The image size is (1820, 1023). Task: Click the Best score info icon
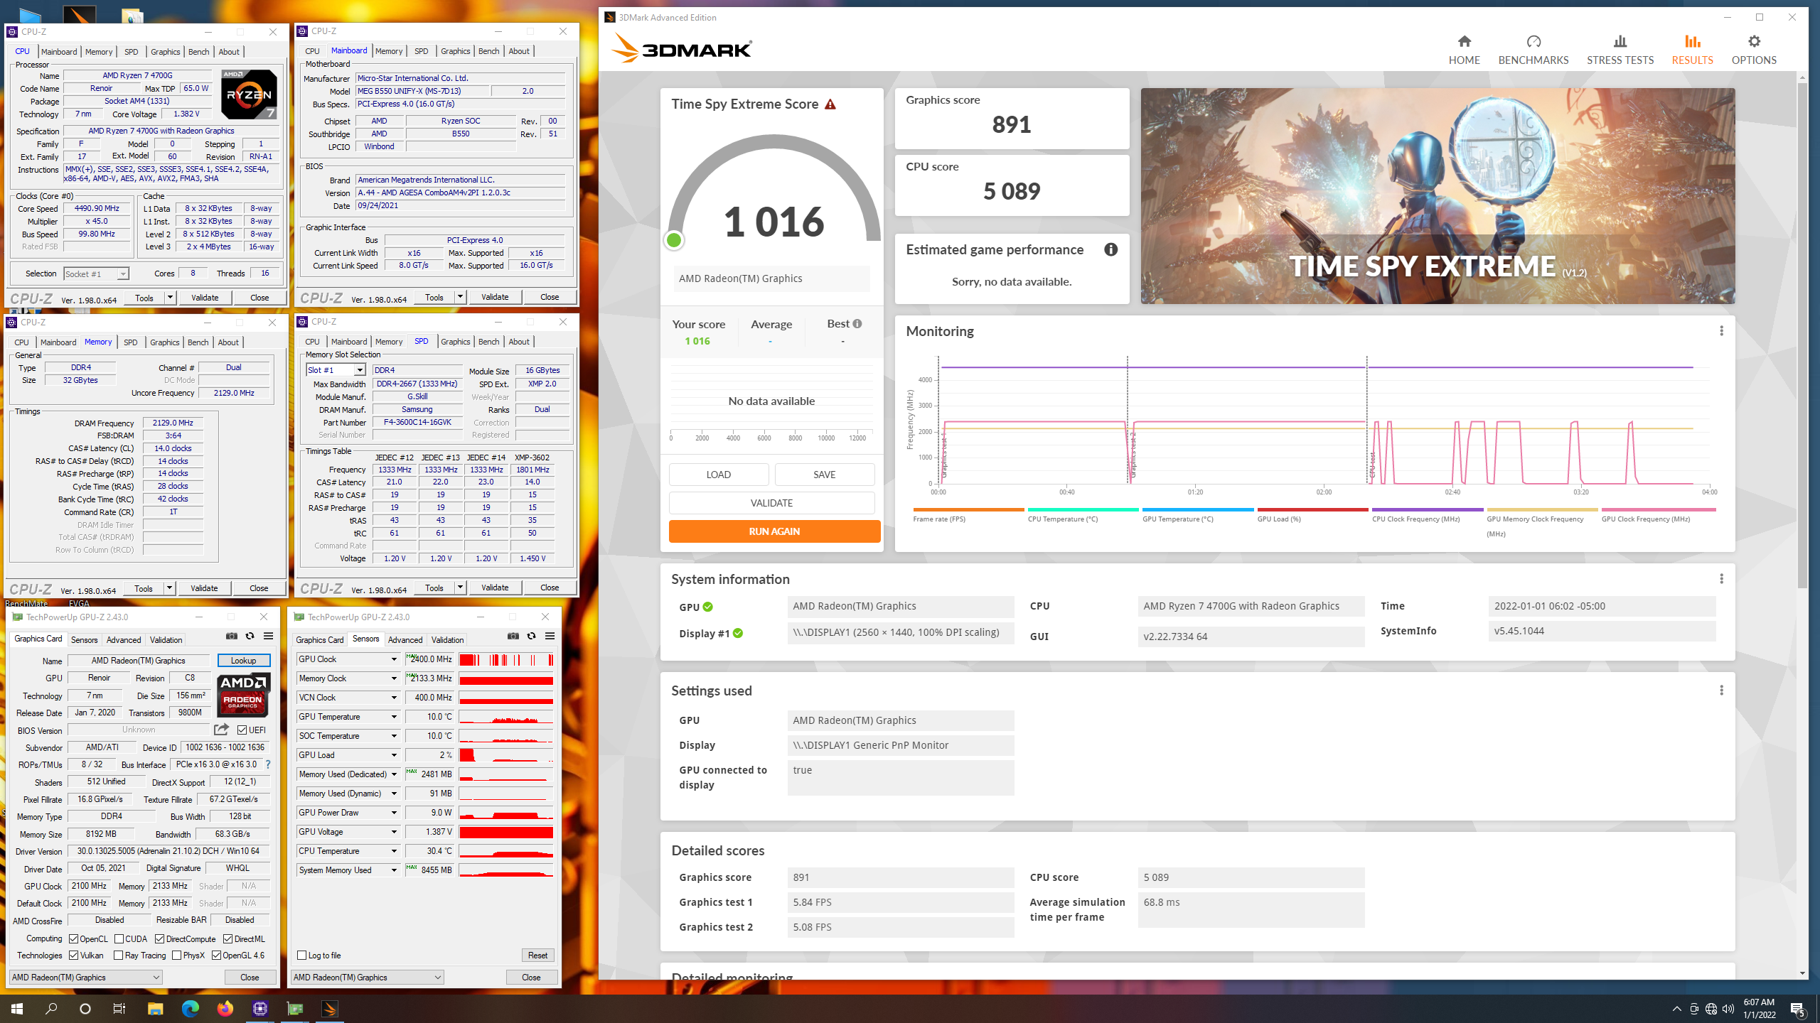coord(857,324)
